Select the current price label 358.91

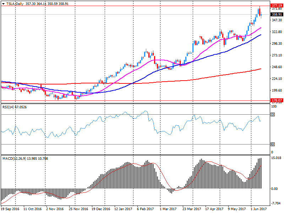tap(277, 14)
